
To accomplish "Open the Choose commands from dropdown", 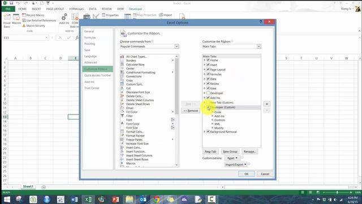I will pyautogui.click(x=176, y=46).
